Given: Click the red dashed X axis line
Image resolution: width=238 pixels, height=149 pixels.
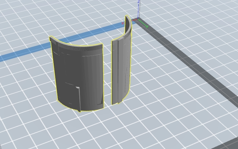Looking at the screenshot, I should pyautogui.click(x=134, y=20).
